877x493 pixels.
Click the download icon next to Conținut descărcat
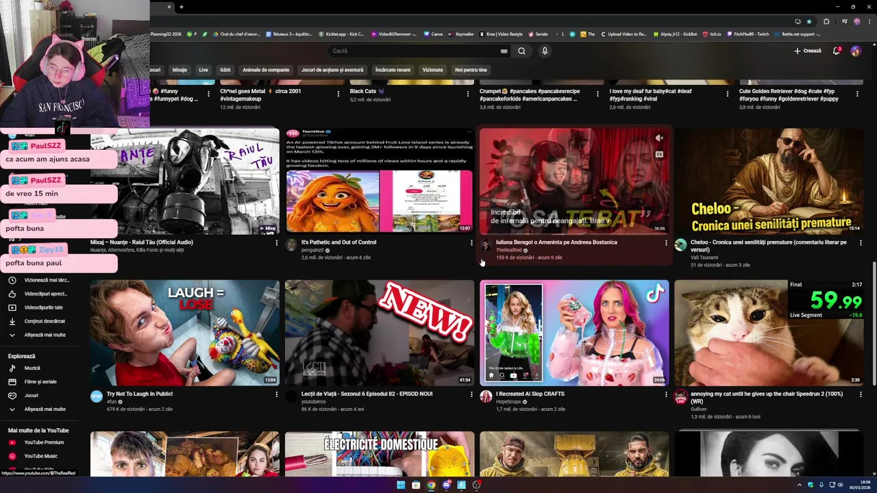tap(12, 321)
